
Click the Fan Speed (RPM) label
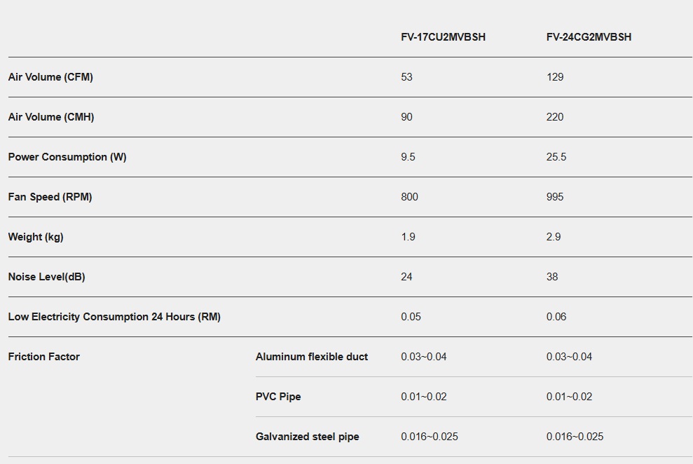[x=50, y=197]
